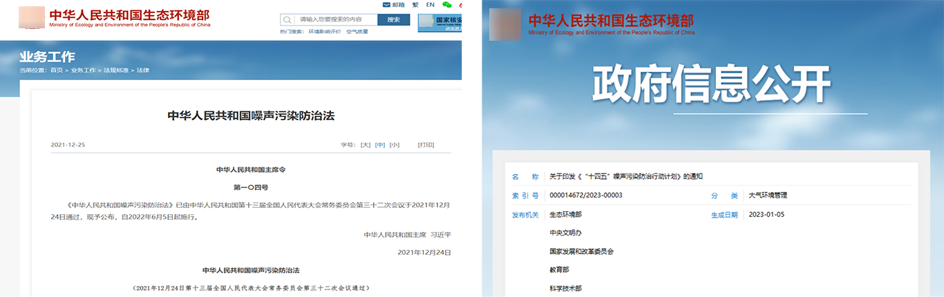Set font size to medium [中]
Viewport: 944px width, 297px height.
pos(380,145)
